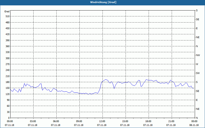Image resolution: width=205 pixels, height=128 pixels.
Task: Click the 510 y-axis value
Action: [8, 16]
